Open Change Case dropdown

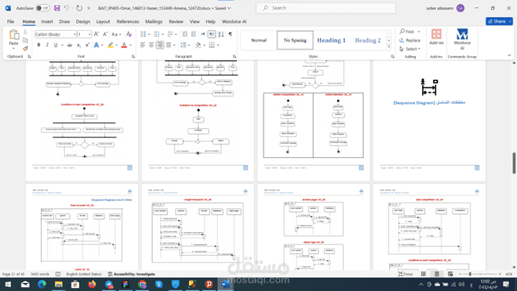(x=115, y=34)
